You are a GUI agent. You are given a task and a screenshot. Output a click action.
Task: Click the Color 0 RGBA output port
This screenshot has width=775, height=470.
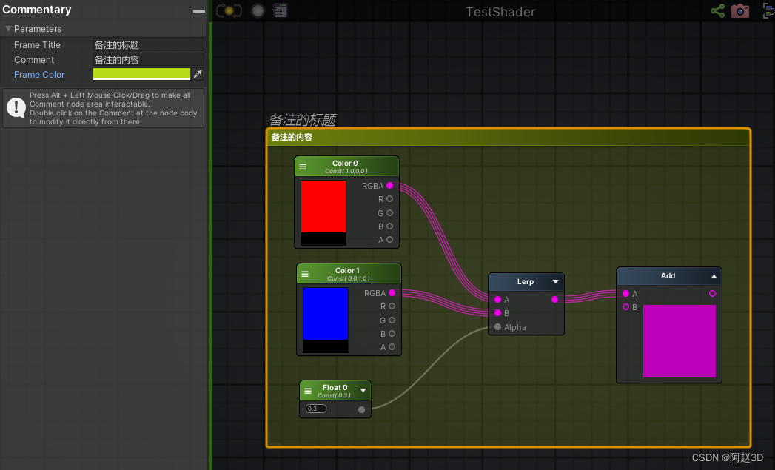point(390,185)
